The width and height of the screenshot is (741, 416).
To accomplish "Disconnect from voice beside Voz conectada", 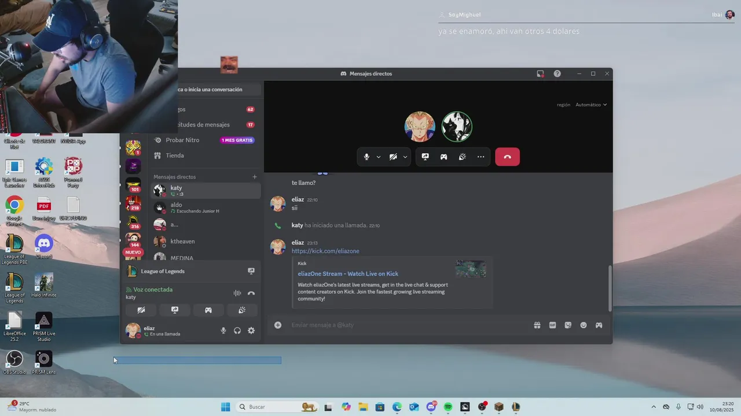I will point(251,293).
